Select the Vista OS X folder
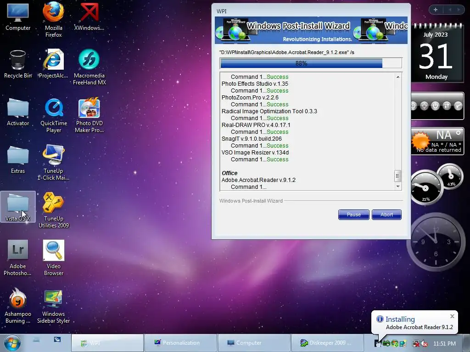Viewport: 470px width, 352px height. click(x=18, y=207)
